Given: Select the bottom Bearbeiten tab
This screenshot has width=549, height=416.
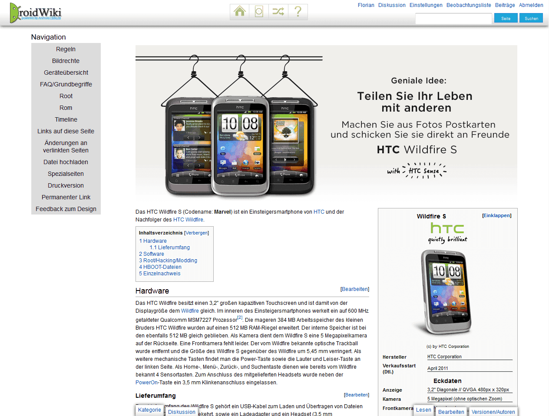Looking at the screenshot, I should [x=451, y=412].
